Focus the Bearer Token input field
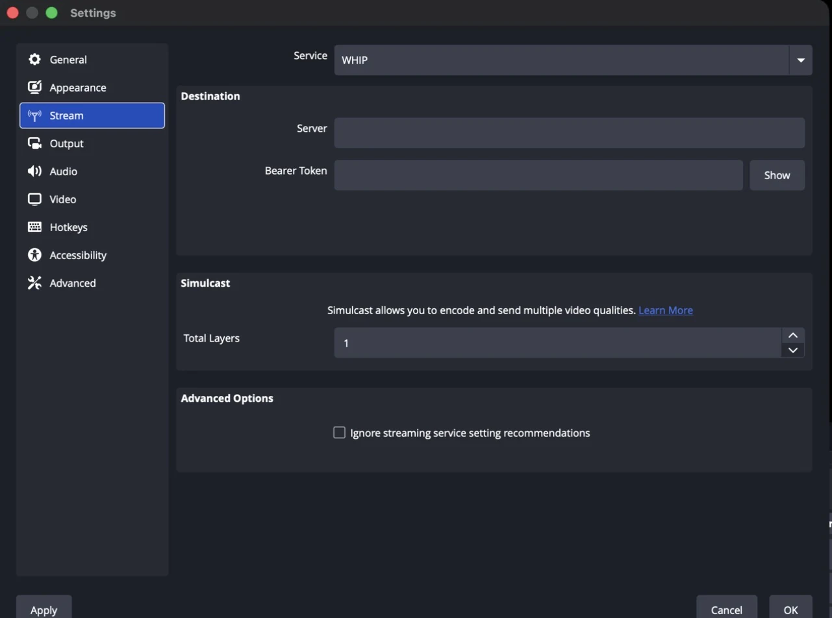832x618 pixels. pos(538,175)
